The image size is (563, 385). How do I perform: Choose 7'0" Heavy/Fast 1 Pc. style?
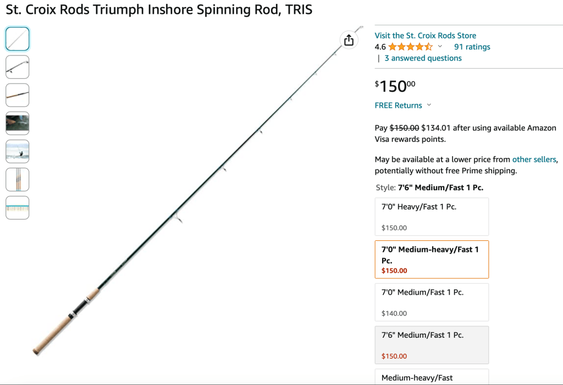coord(432,217)
